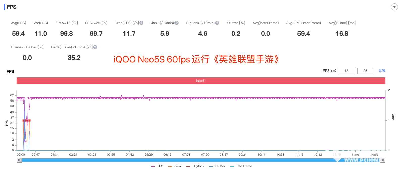Click the Drop(FPS) value 11.7
This screenshot has height=169, width=399.
pyautogui.click(x=129, y=34)
